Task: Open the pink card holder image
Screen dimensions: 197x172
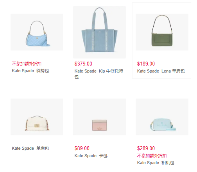Action: [x=99, y=117]
